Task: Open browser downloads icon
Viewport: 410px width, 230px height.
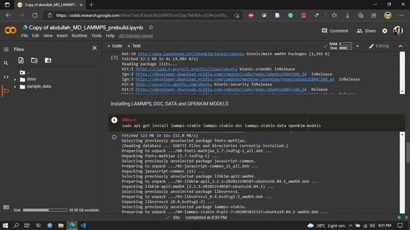Action: click(347, 15)
